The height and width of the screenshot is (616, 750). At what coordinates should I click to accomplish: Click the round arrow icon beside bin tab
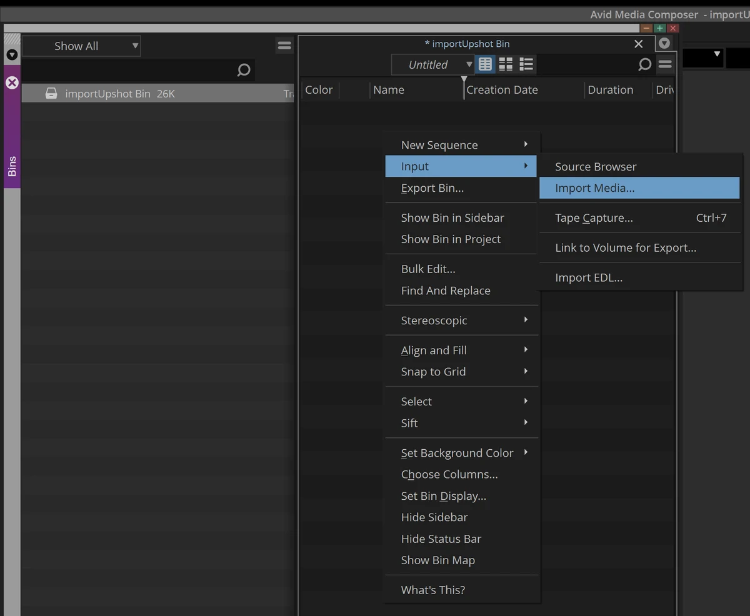point(664,44)
